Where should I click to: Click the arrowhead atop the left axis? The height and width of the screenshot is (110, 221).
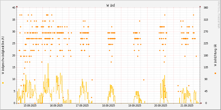coord(17,6)
